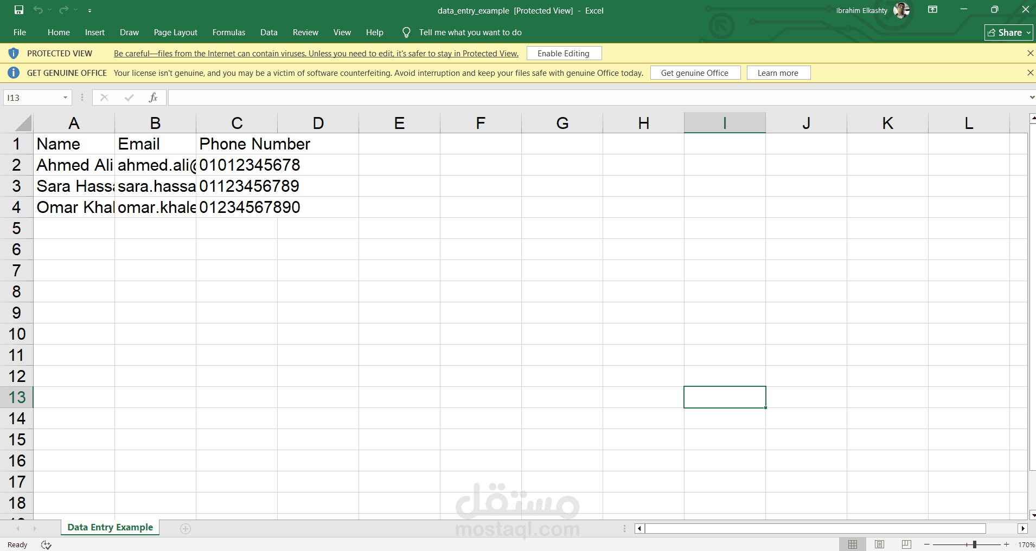Switch to Normal view in status bar

tap(853, 544)
